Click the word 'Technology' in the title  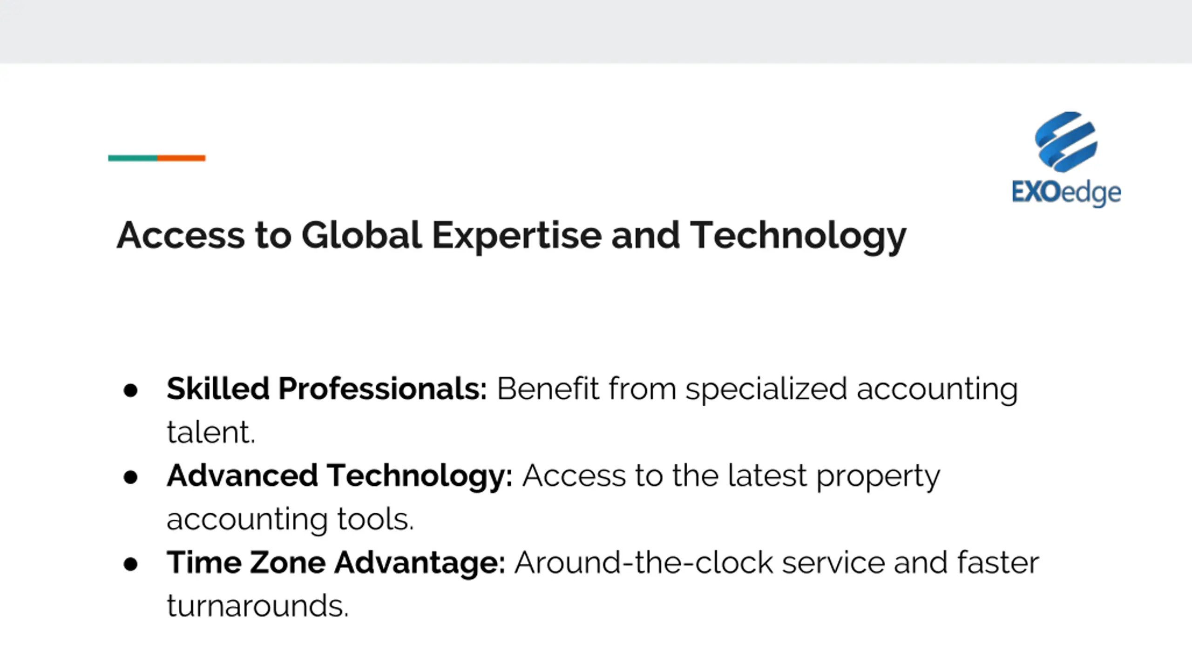click(798, 236)
